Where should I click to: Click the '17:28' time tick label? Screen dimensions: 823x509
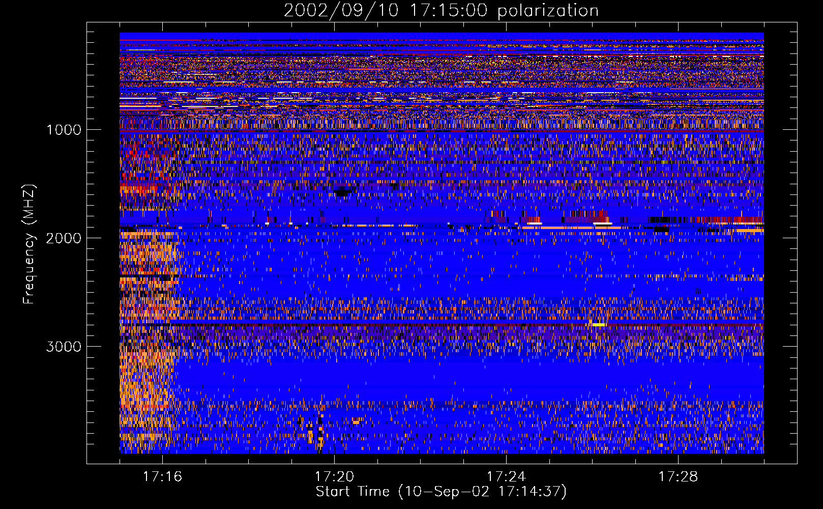pos(678,476)
